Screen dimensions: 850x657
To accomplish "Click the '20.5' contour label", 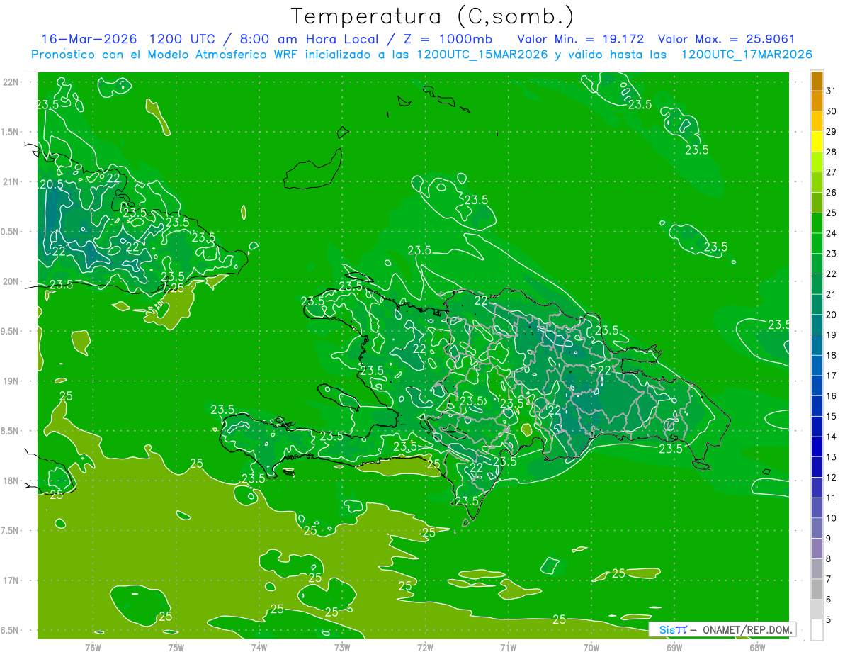I will click(51, 184).
